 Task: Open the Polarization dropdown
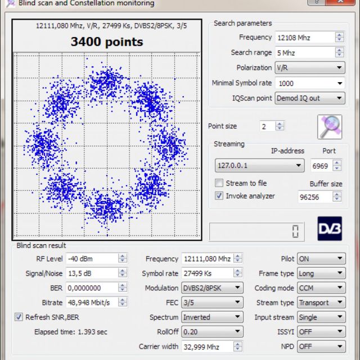coord(309,68)
